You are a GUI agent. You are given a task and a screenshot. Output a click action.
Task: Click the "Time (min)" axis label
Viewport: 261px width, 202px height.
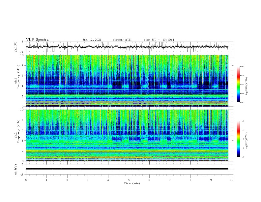click(x=132, y=183)
